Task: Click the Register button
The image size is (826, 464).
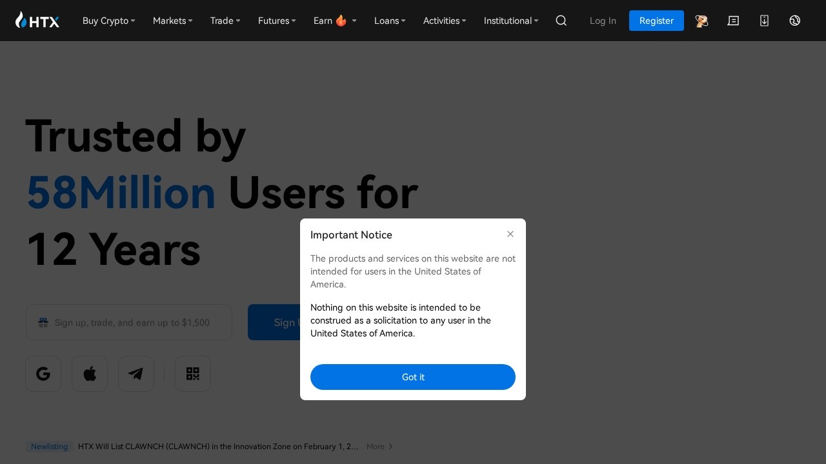Action: pos(656,21)
